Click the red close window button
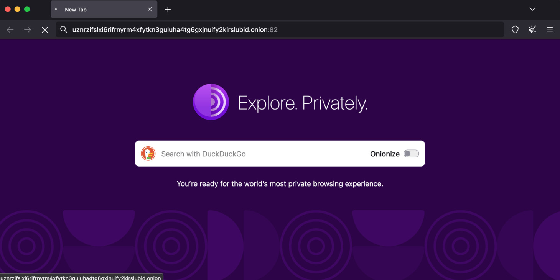 point(8,9)
